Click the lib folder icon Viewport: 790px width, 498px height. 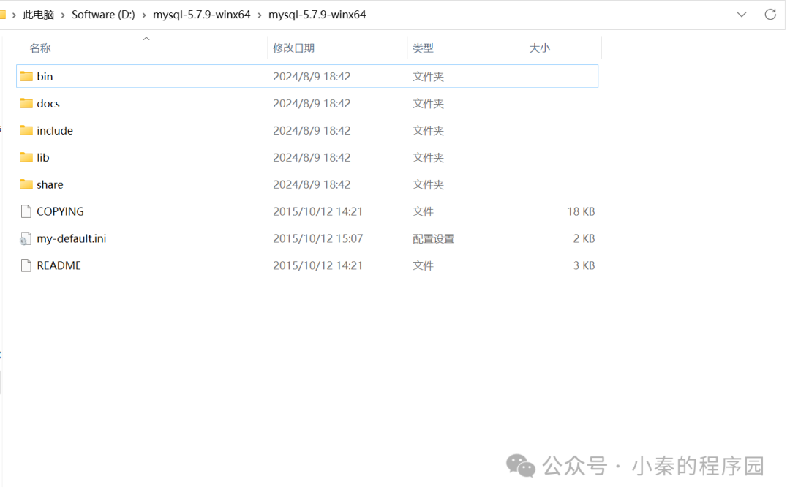[x=26, y=158]
